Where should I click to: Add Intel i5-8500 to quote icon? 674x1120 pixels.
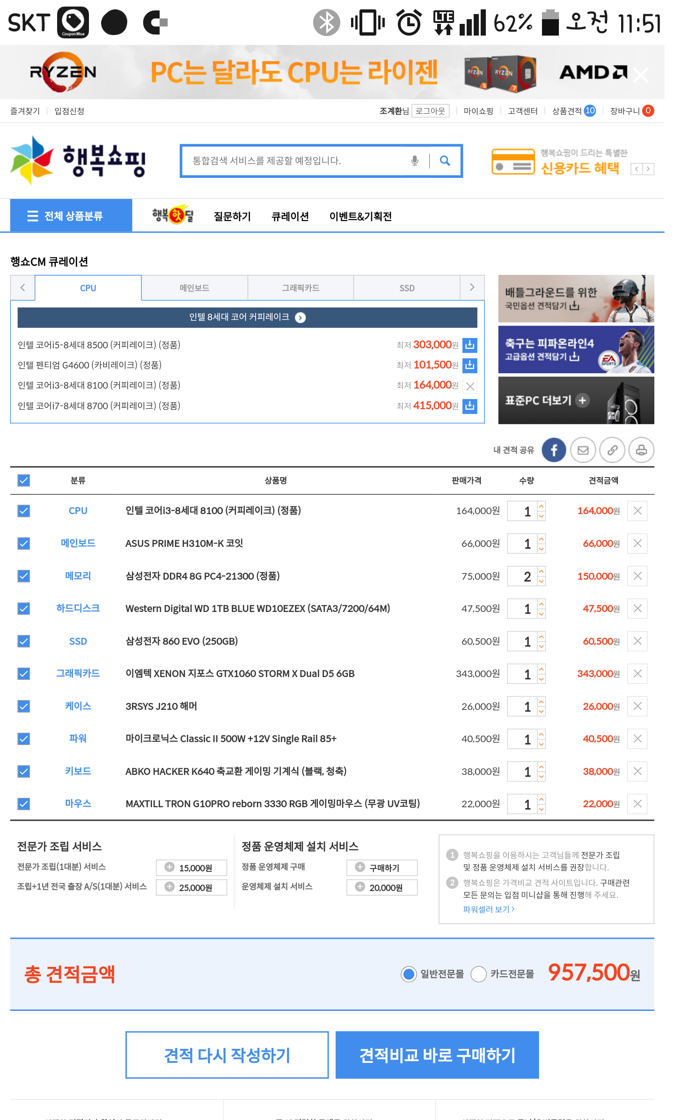470,345
